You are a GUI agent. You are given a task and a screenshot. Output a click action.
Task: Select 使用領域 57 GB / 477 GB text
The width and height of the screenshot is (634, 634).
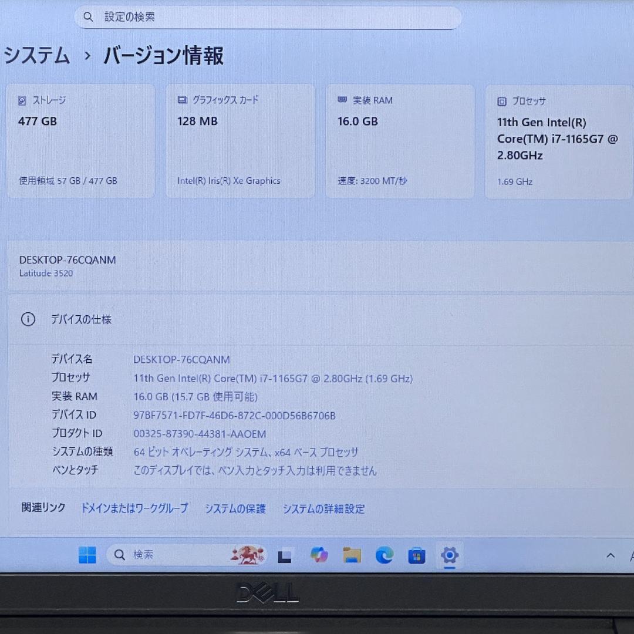(68, 181)
